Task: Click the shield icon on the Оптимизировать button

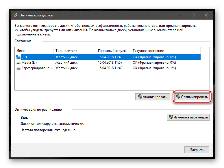Action: (x=178, y=97)
